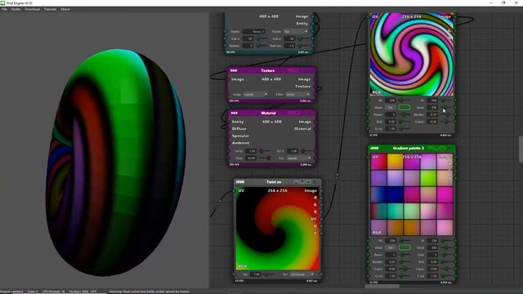Adjust the Shin slider in Material node

[264, 158]
